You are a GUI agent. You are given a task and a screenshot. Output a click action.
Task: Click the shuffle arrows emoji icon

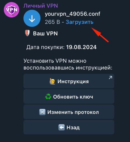tap(42, 112)
